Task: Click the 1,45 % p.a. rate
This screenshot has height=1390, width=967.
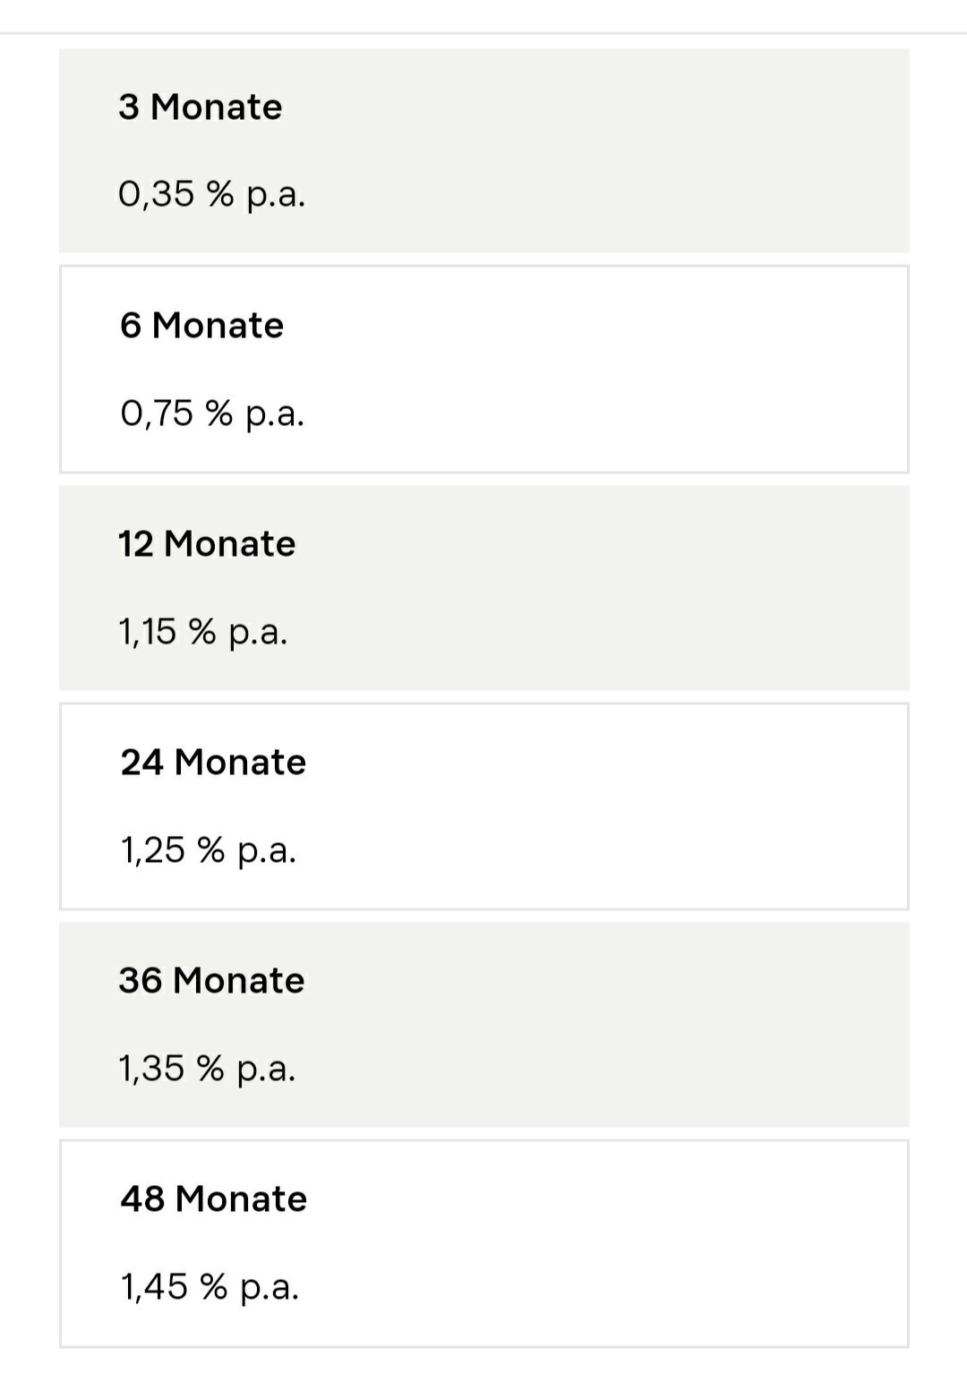Action: coord(210,1287)
